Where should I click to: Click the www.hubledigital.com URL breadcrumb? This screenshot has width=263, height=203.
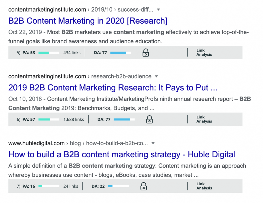click(36, 143)
